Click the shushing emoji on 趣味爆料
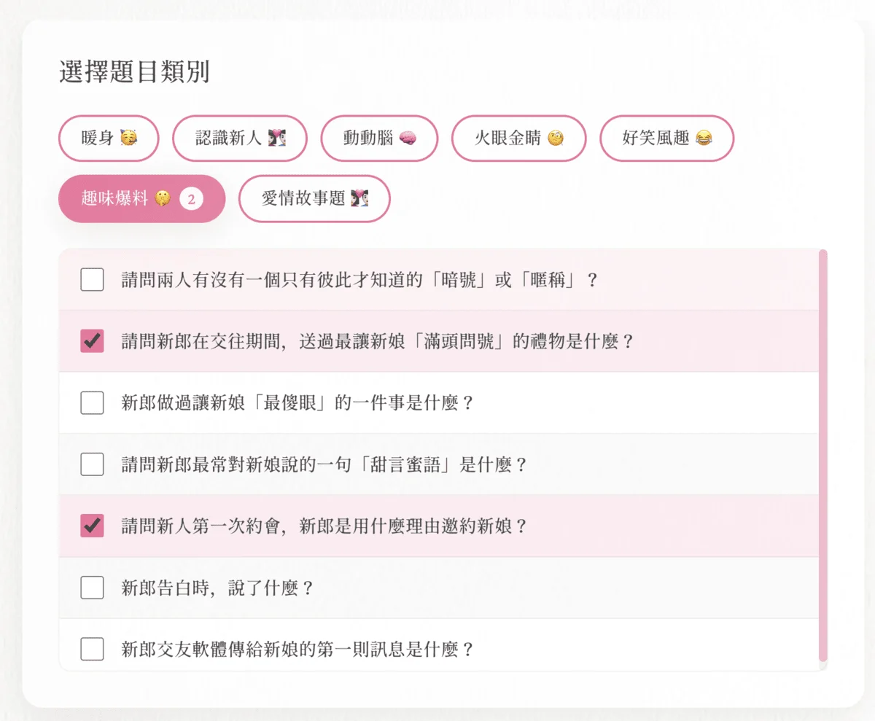The width and height of the screenshot is (875, 721). click(163, 198)
